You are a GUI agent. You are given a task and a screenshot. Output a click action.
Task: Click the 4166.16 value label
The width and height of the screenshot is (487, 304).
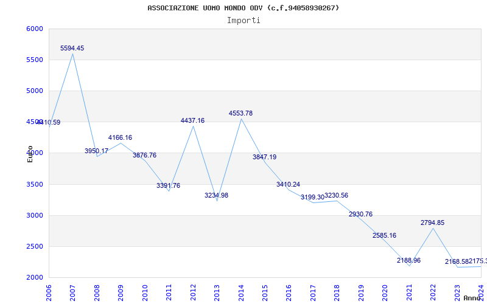click(x=120, y=138)
